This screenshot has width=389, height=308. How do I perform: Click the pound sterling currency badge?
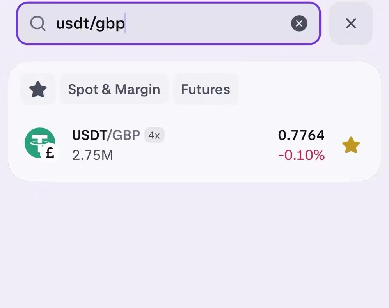50,152
